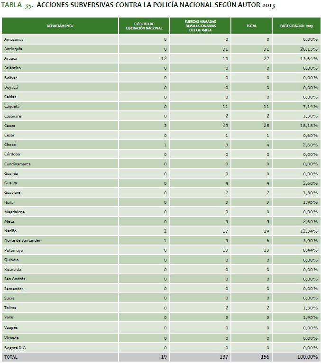Select the 18,18% cell for Cauca

point(308,126)
